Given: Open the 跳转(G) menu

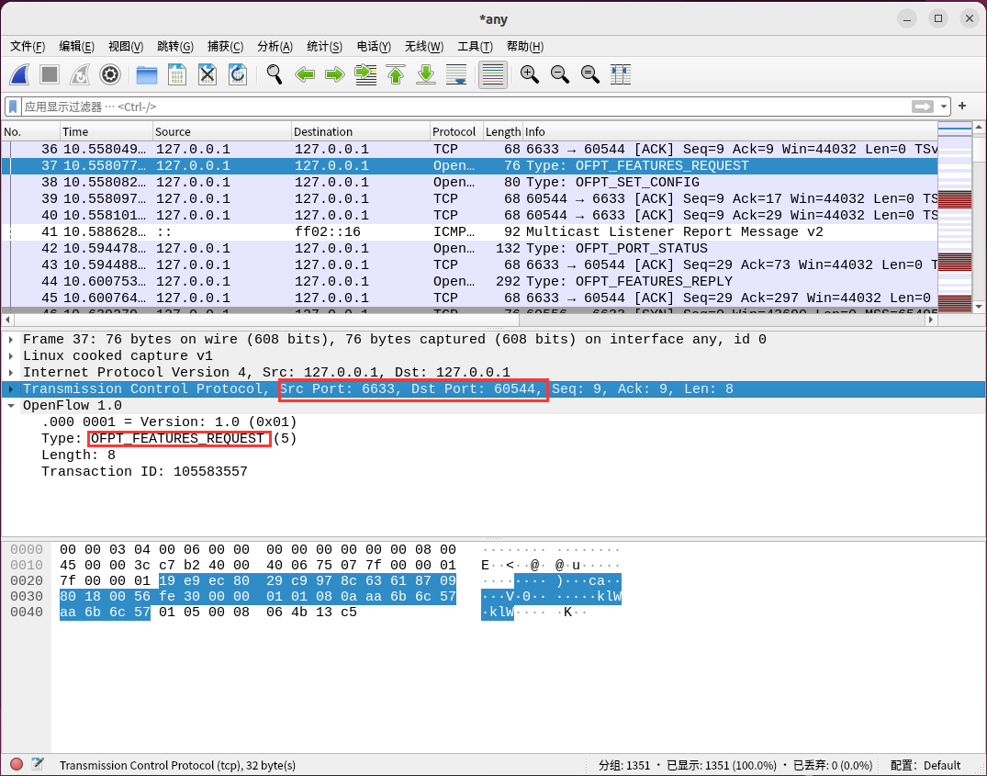Looking at the screenshot, I should point(175,46).
